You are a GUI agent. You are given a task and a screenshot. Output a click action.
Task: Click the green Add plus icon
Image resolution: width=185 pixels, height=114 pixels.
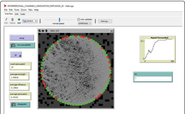click(x=19, y=19)
